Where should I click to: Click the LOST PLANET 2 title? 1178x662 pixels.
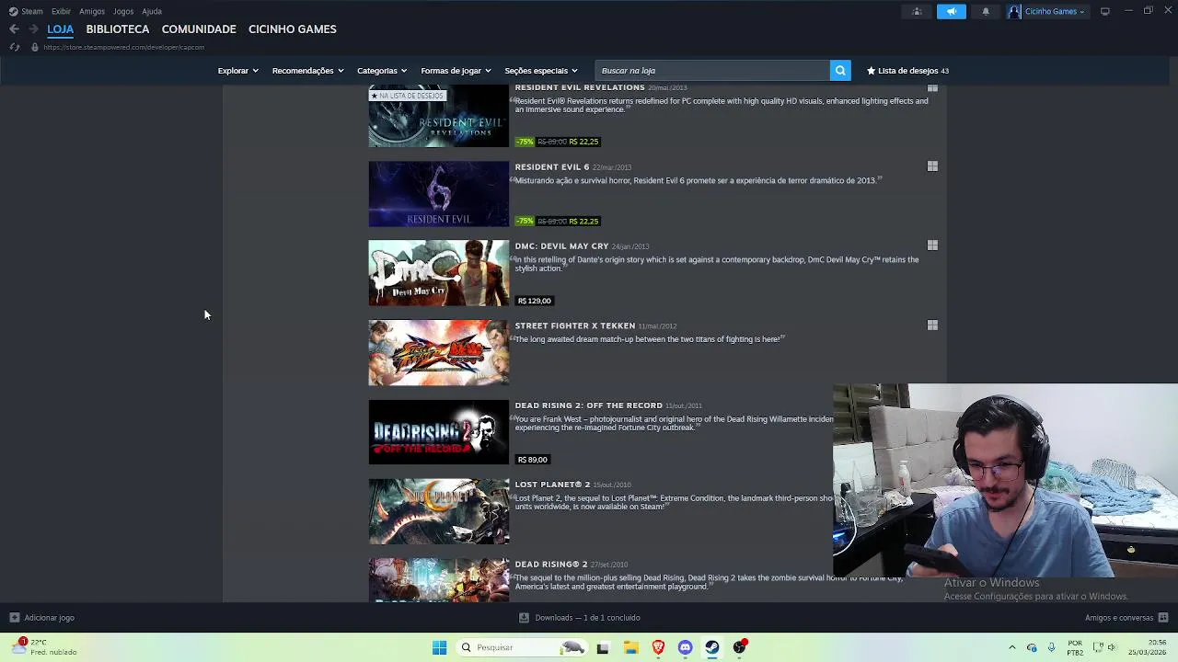click(552, 485)
